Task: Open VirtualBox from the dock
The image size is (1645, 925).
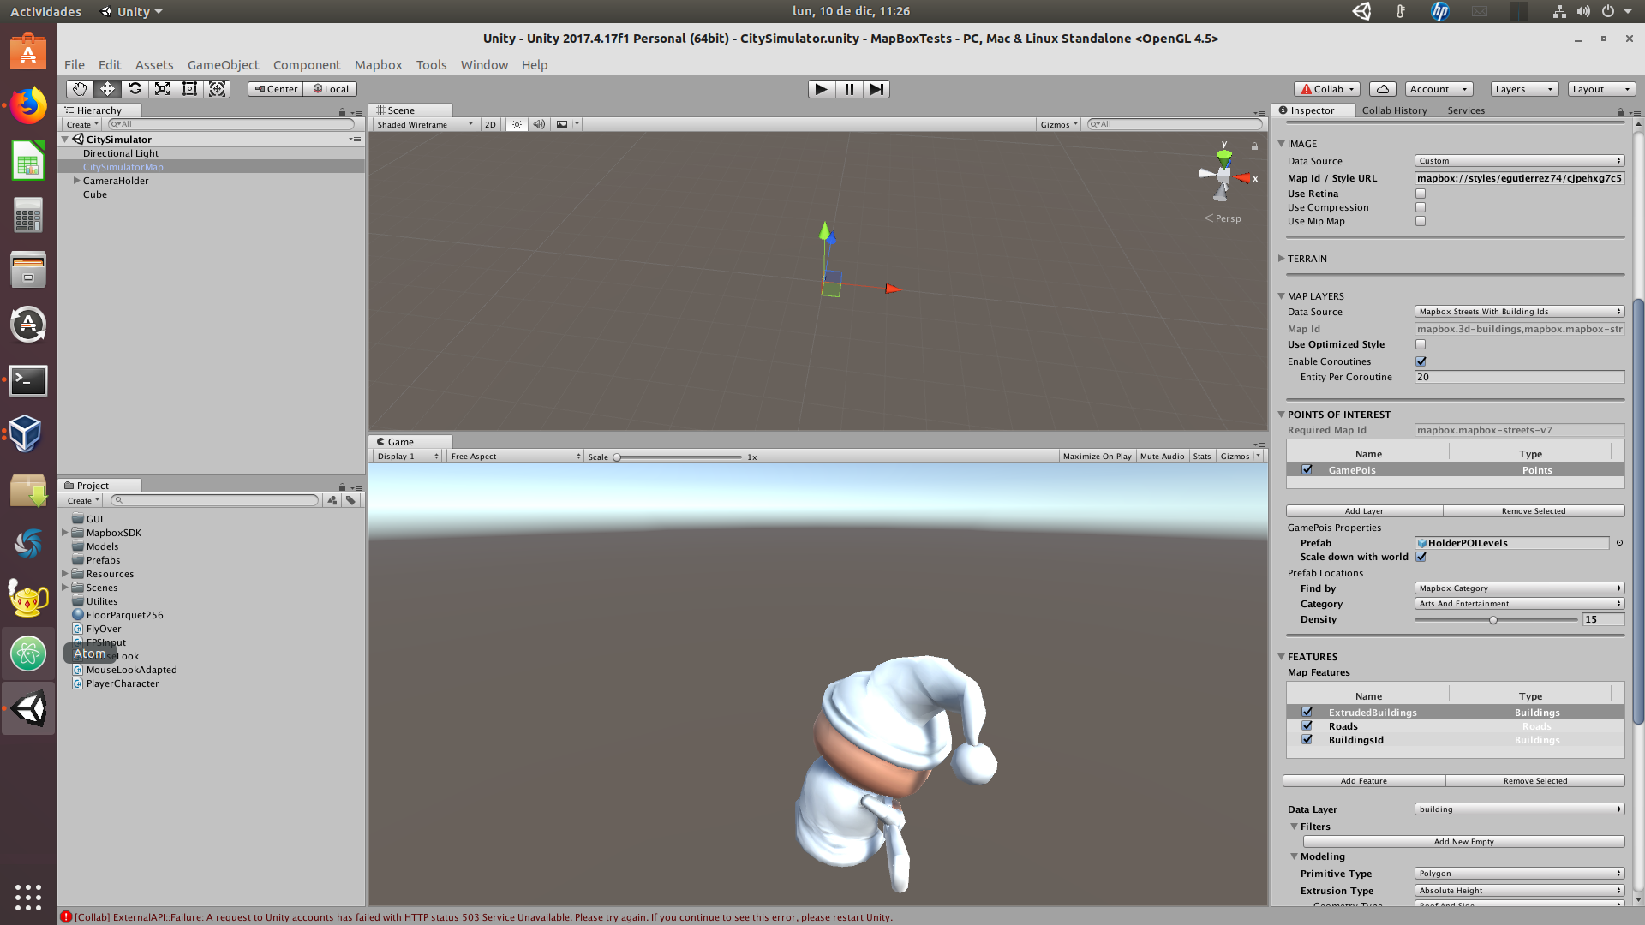Action: (27, 434)
